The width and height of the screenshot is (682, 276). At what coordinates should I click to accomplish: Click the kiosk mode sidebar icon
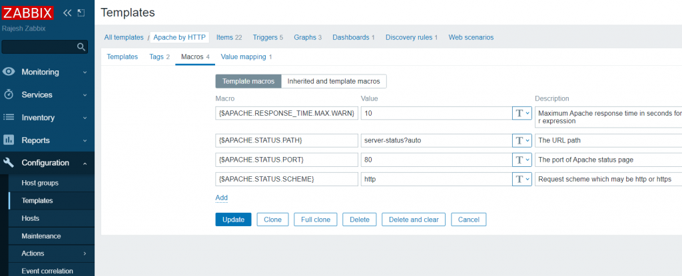[x=81, y=13]
